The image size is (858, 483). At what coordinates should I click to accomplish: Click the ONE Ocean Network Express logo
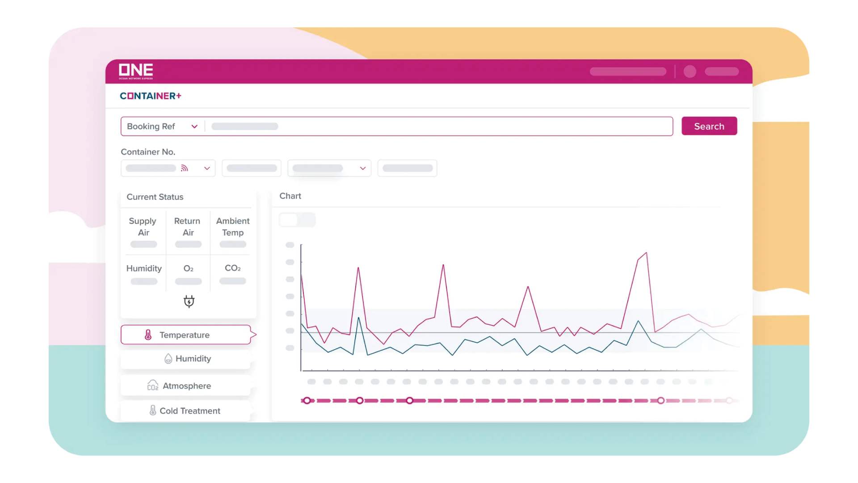[136, 71]
